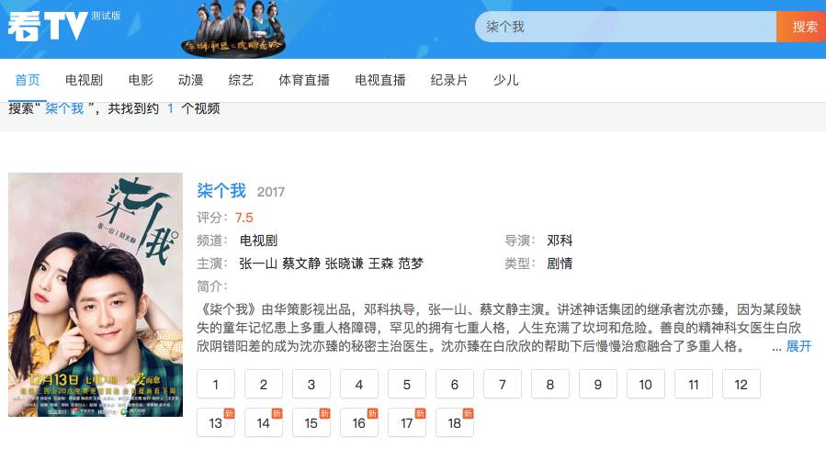The image size is (826, 460).
Task: Expand the synopsis with 展开
Action: coord(798,346)
